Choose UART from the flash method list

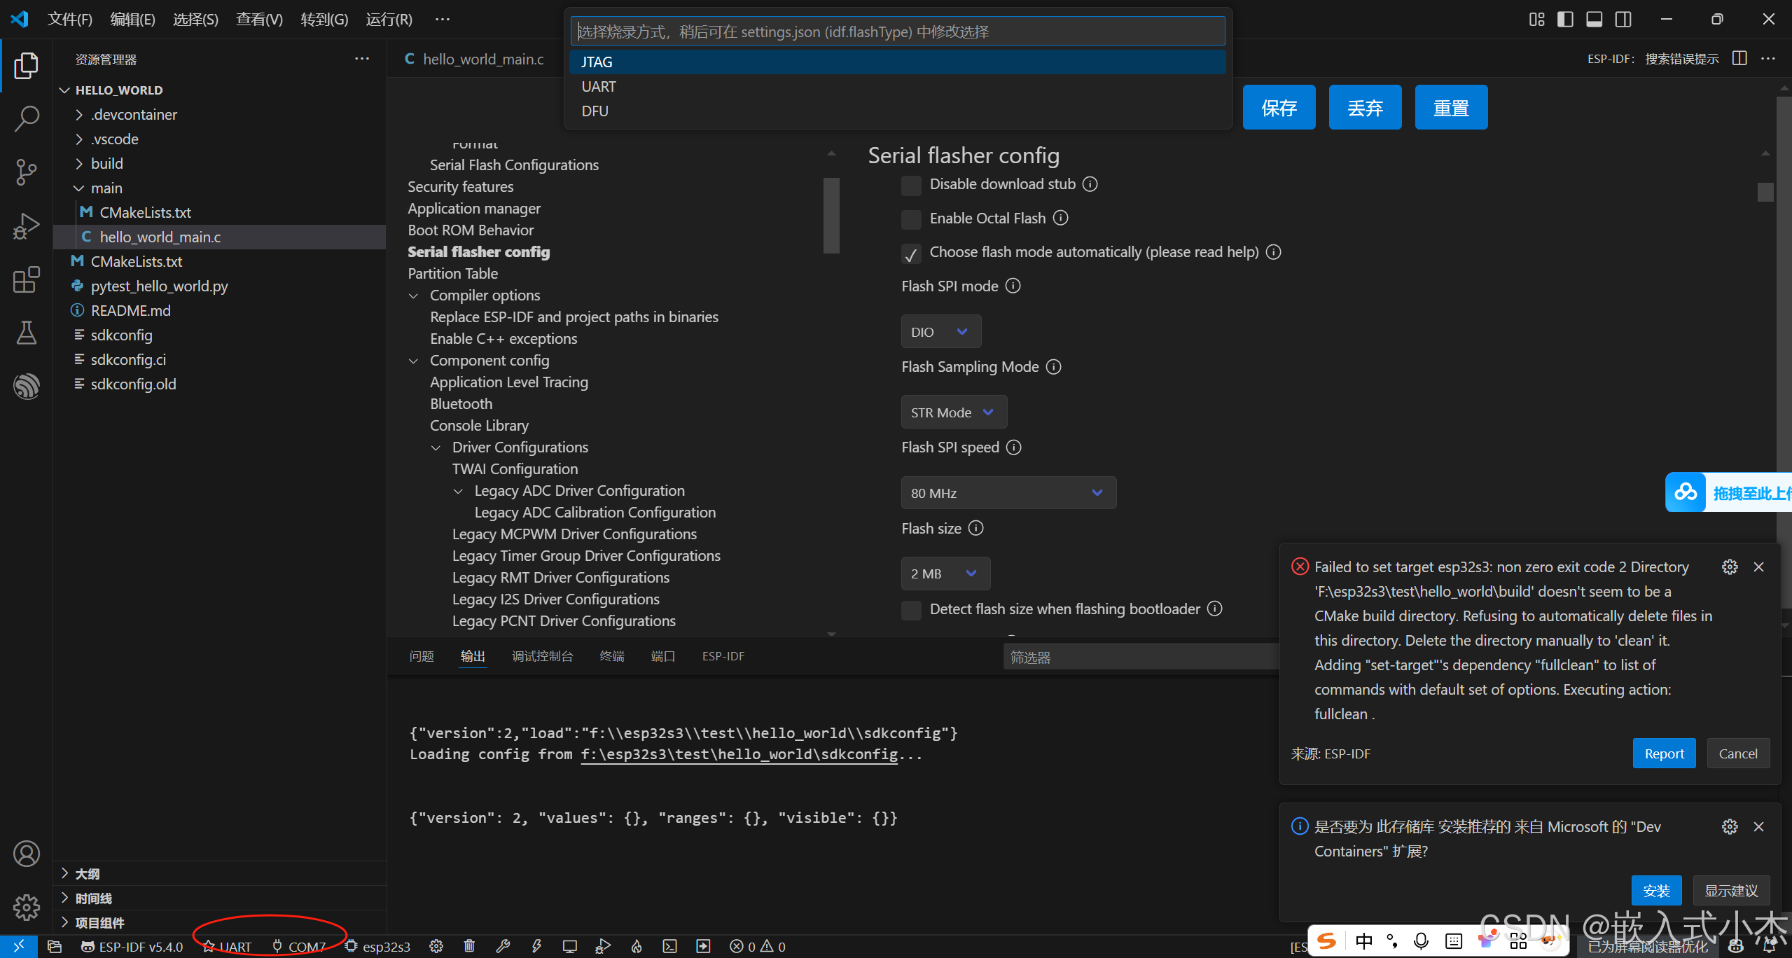click(x=599, y=86)
